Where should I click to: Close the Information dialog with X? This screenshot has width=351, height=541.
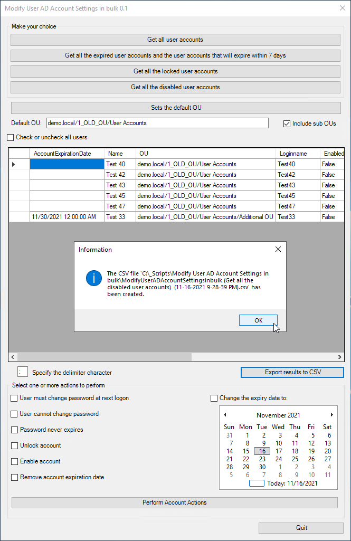coord(278,249)
